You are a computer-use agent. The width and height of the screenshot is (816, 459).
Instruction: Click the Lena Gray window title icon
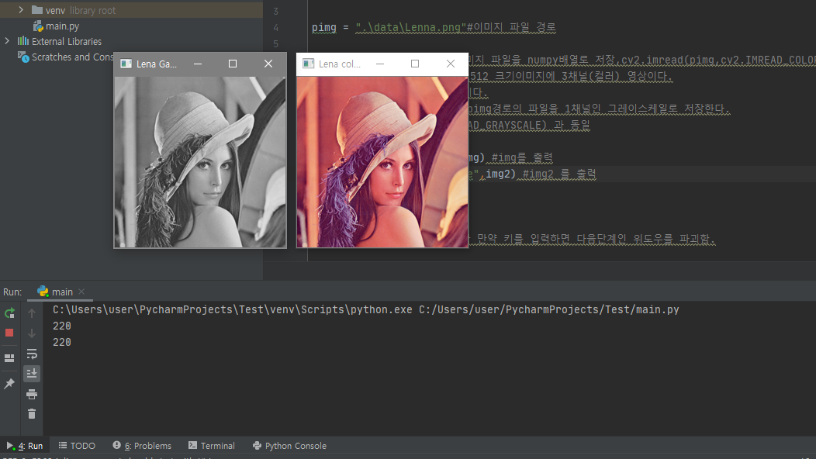(x=126, y=64)
